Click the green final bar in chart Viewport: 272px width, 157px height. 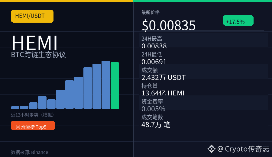coord(115,86)
